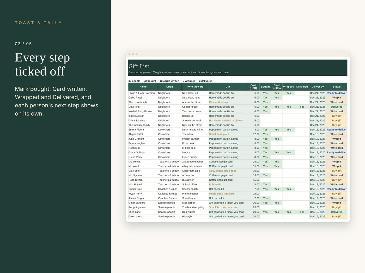This screenshot has width=365, height=273.
Task: Select the Hot cocoa and warm gloves cell
Action: tap(228, 121)
